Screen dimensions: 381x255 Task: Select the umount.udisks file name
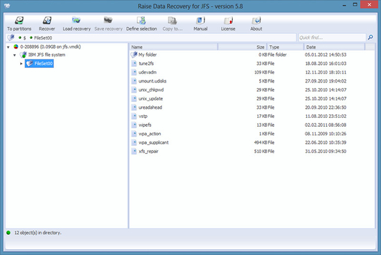[152, 81]
